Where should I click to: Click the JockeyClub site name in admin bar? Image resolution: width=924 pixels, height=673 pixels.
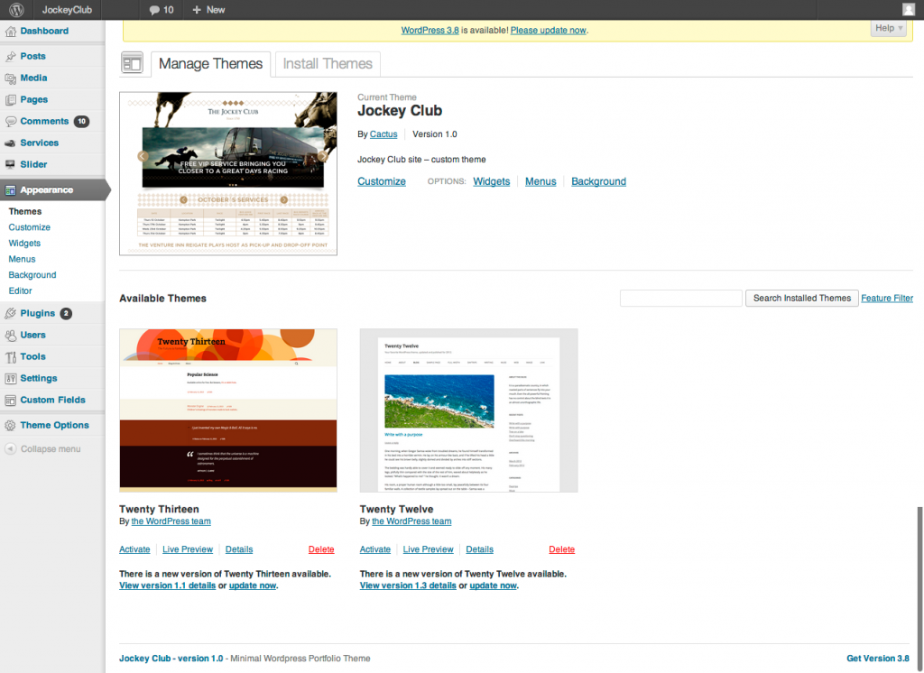[67, 10]
